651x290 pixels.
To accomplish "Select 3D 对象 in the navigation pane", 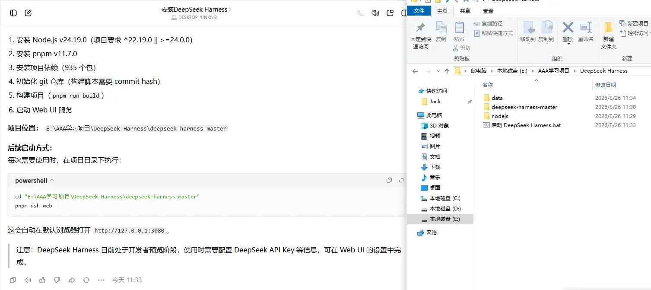I will click(435, 126).
